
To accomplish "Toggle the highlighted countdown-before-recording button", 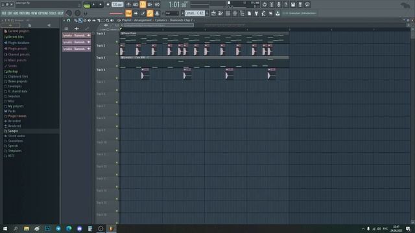I will (x=143, y=5).
